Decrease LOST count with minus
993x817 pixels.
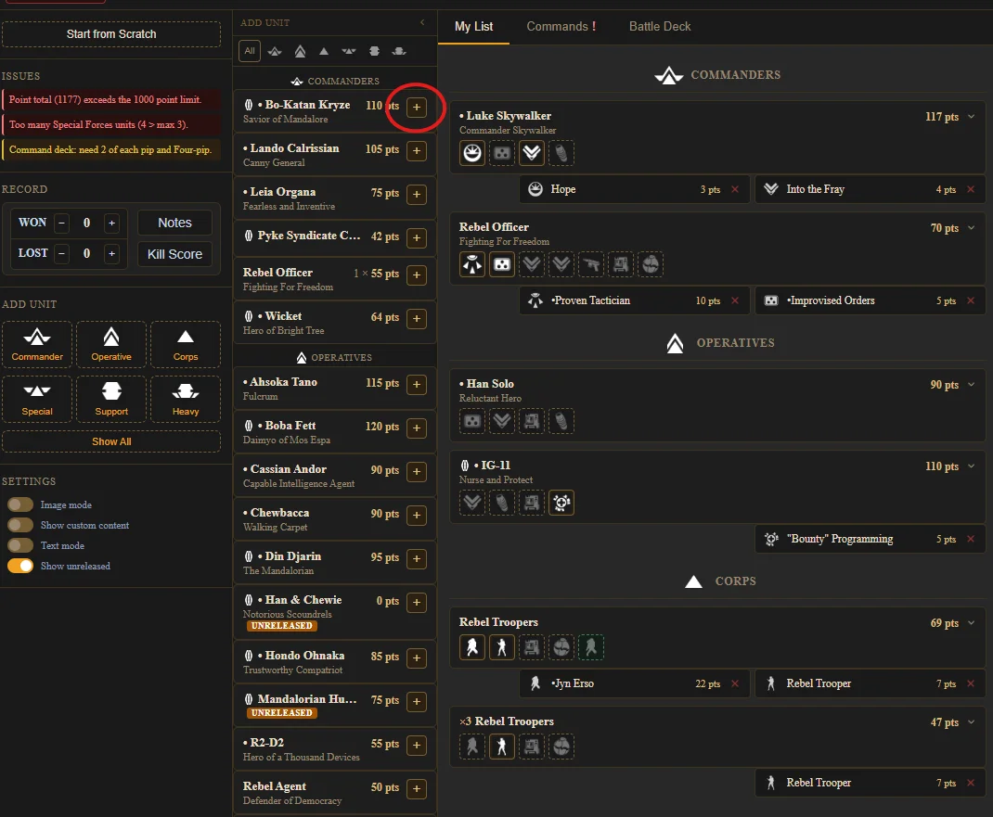point(61,254)
